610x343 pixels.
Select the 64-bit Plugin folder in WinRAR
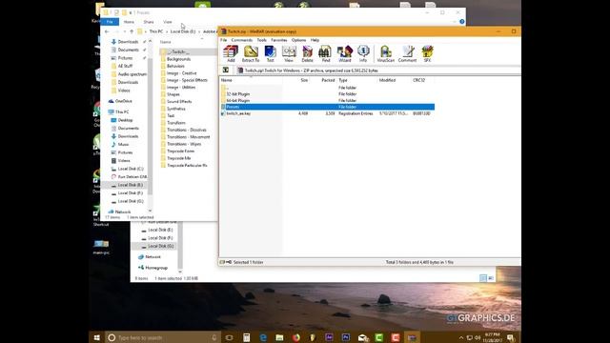[237, 101]
